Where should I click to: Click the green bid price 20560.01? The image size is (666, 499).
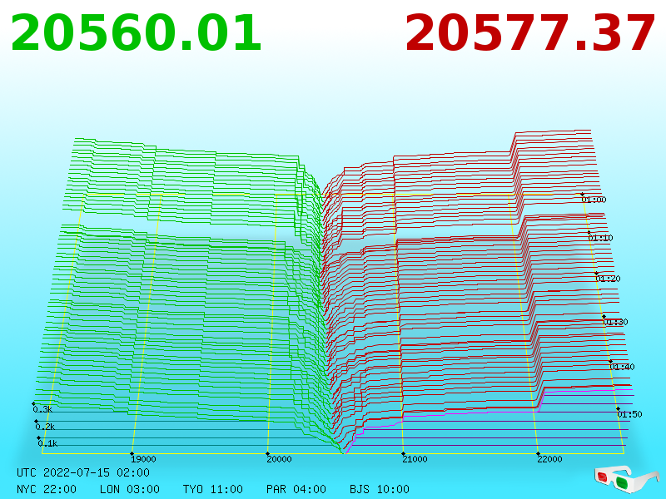pos(136,33)
